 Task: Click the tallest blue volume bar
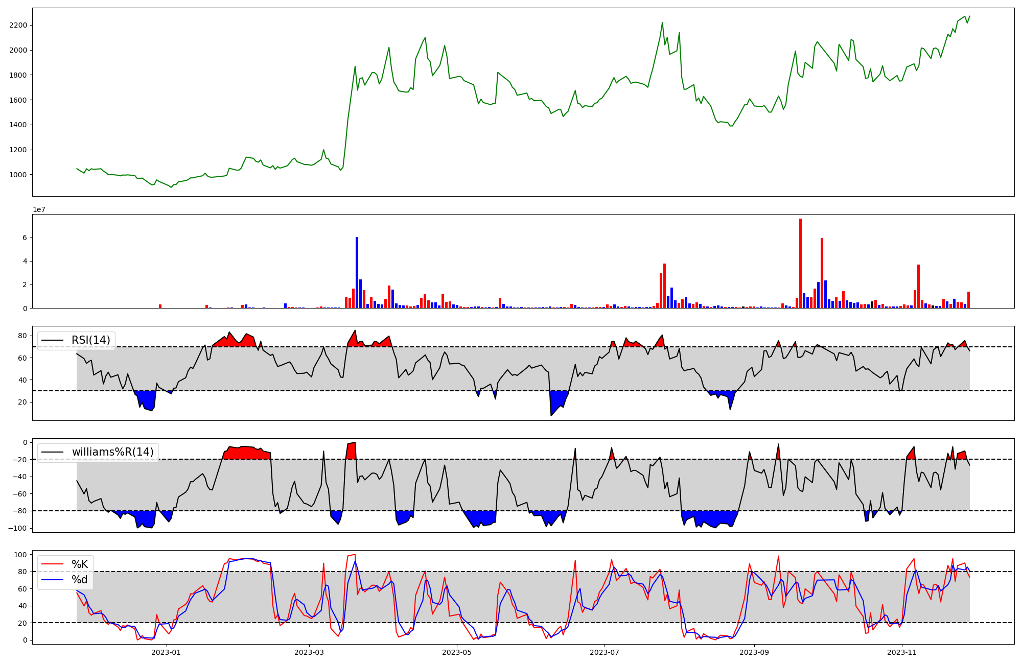pyautogui.click(x=357, y=272)
